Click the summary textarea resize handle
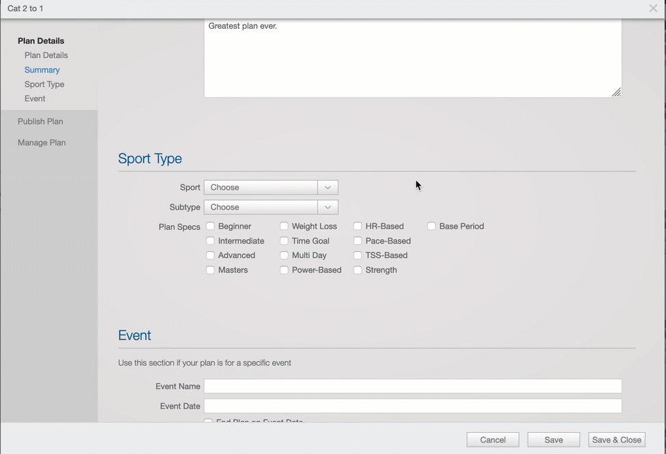This screenshot has width=666, height=454. tap(616, 92)
